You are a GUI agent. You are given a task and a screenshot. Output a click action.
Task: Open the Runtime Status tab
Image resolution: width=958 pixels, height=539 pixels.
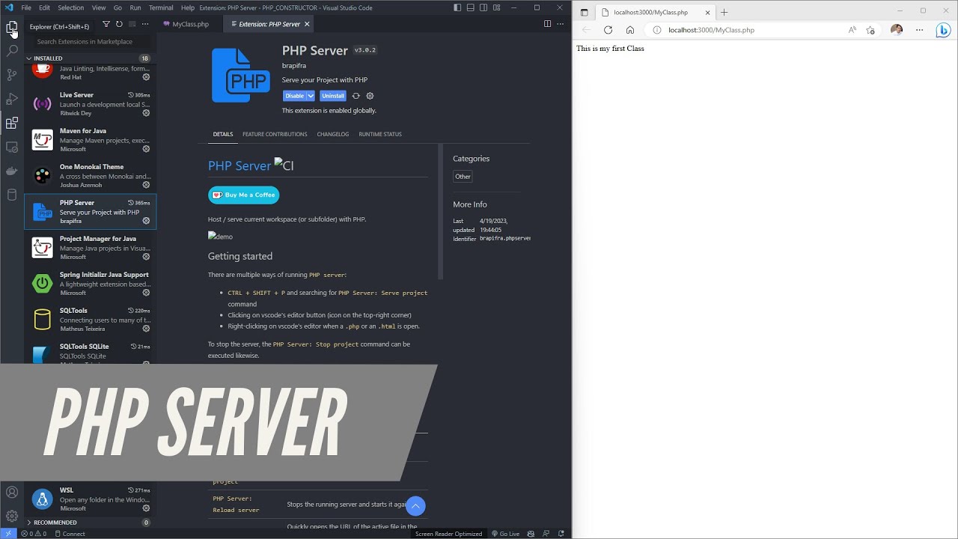point(380,134)
